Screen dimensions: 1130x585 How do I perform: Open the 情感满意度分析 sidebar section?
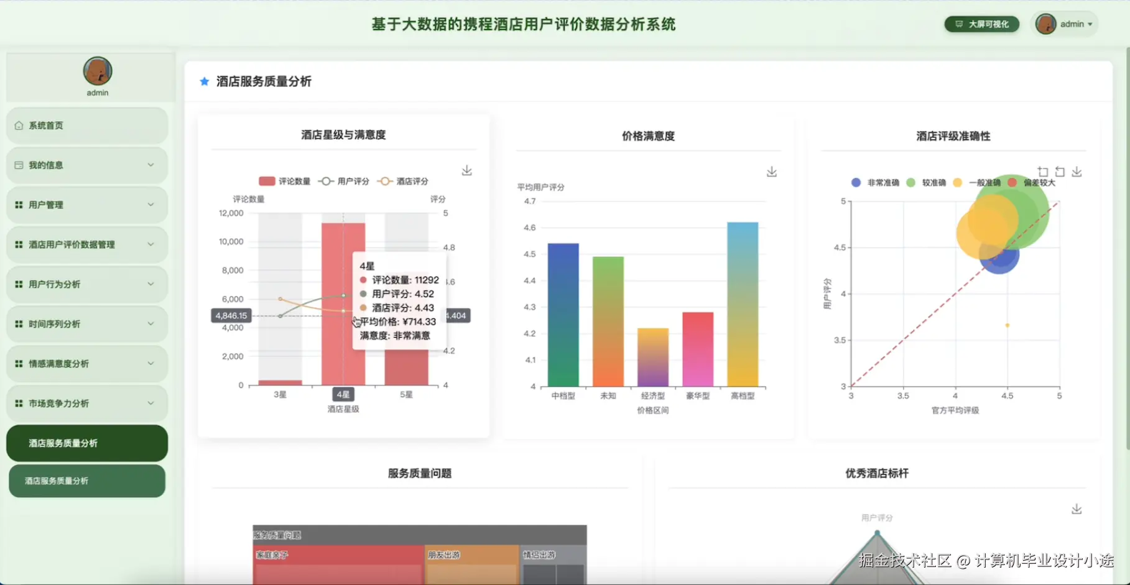click(86, 364)
